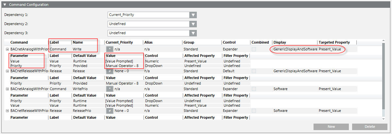Collapse the Command Configuration section

pyautogui.click(x=5, y=5)
